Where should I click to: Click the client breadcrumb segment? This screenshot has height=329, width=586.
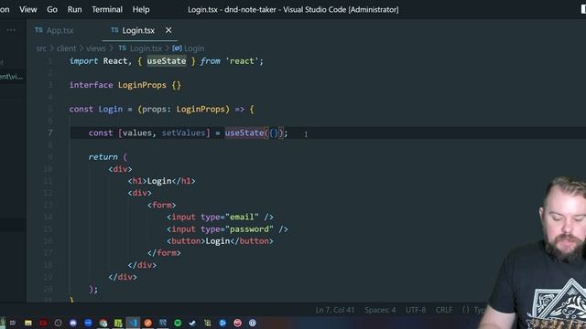pyautogui.click(x=66, y=48)
